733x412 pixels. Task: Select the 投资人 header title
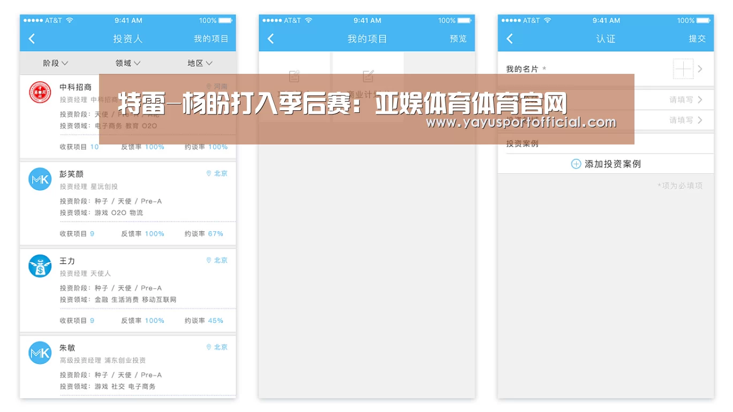pos(128,39)
